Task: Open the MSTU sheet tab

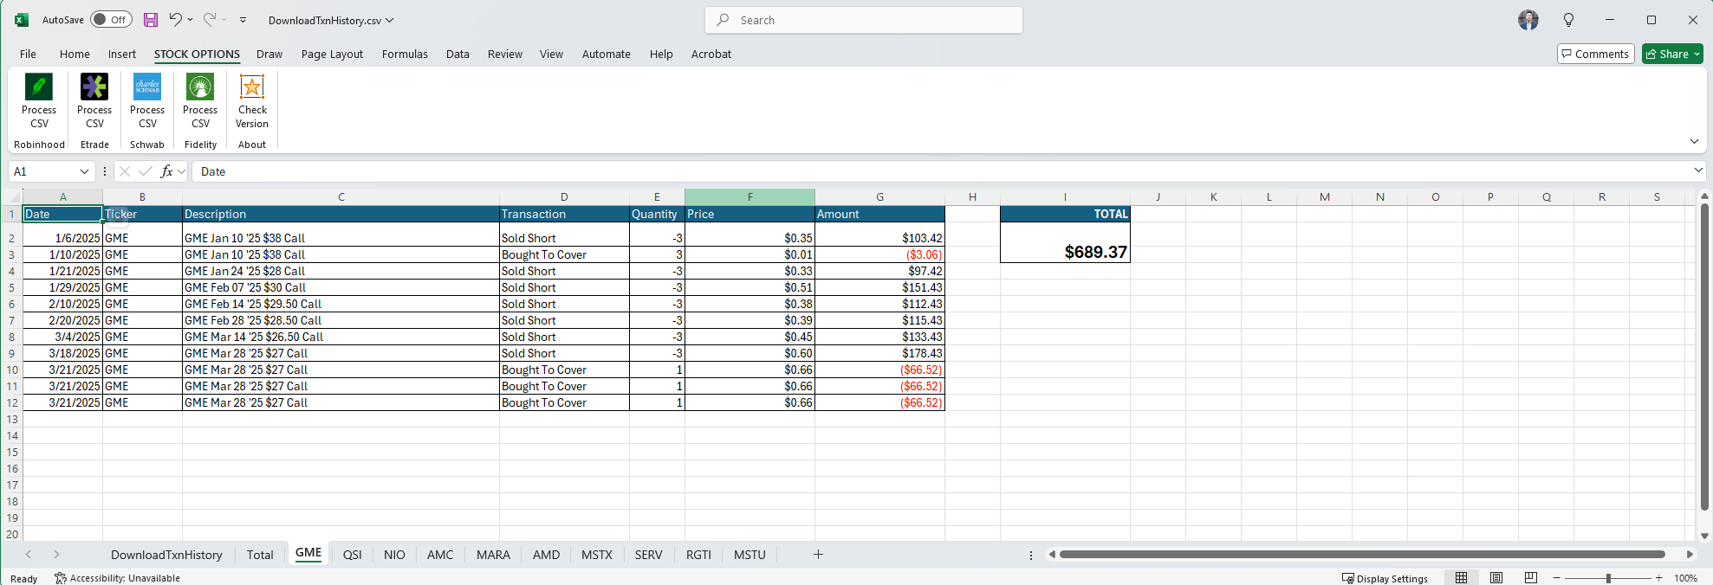Action: [749, 555]
